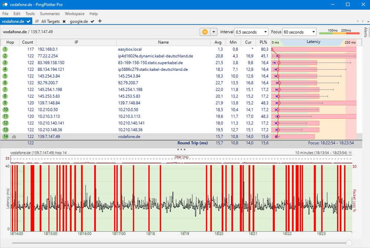370x248 pixels.
Task: Close the All Targets tab with X
Action: (64, 22)
